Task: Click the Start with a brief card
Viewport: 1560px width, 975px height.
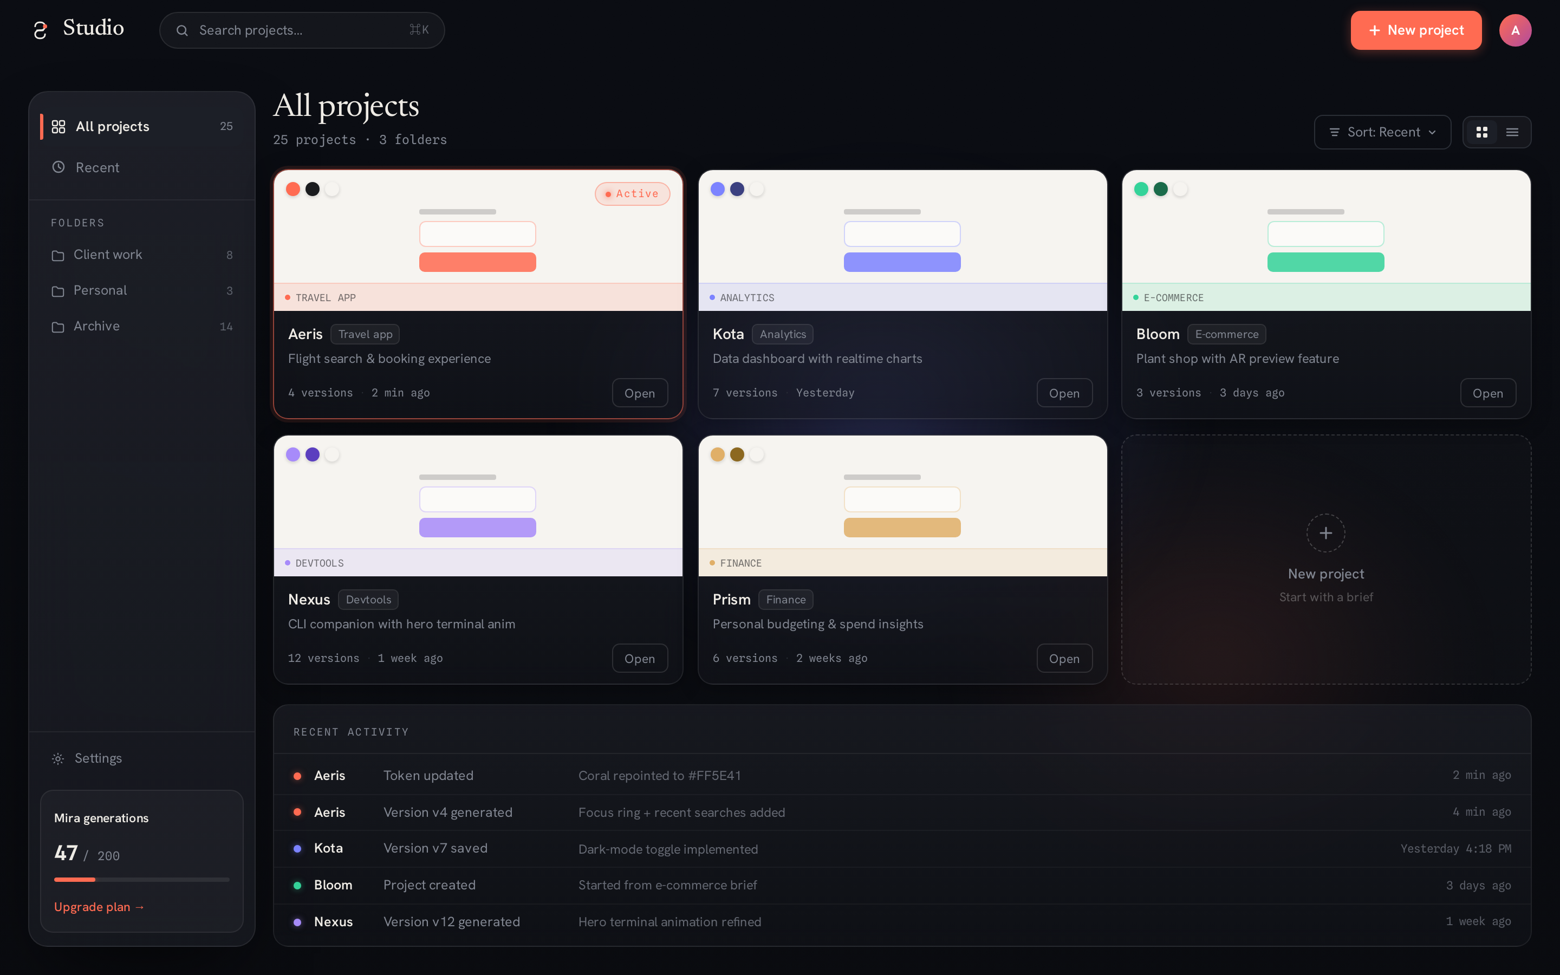Action: point(1326,559)
